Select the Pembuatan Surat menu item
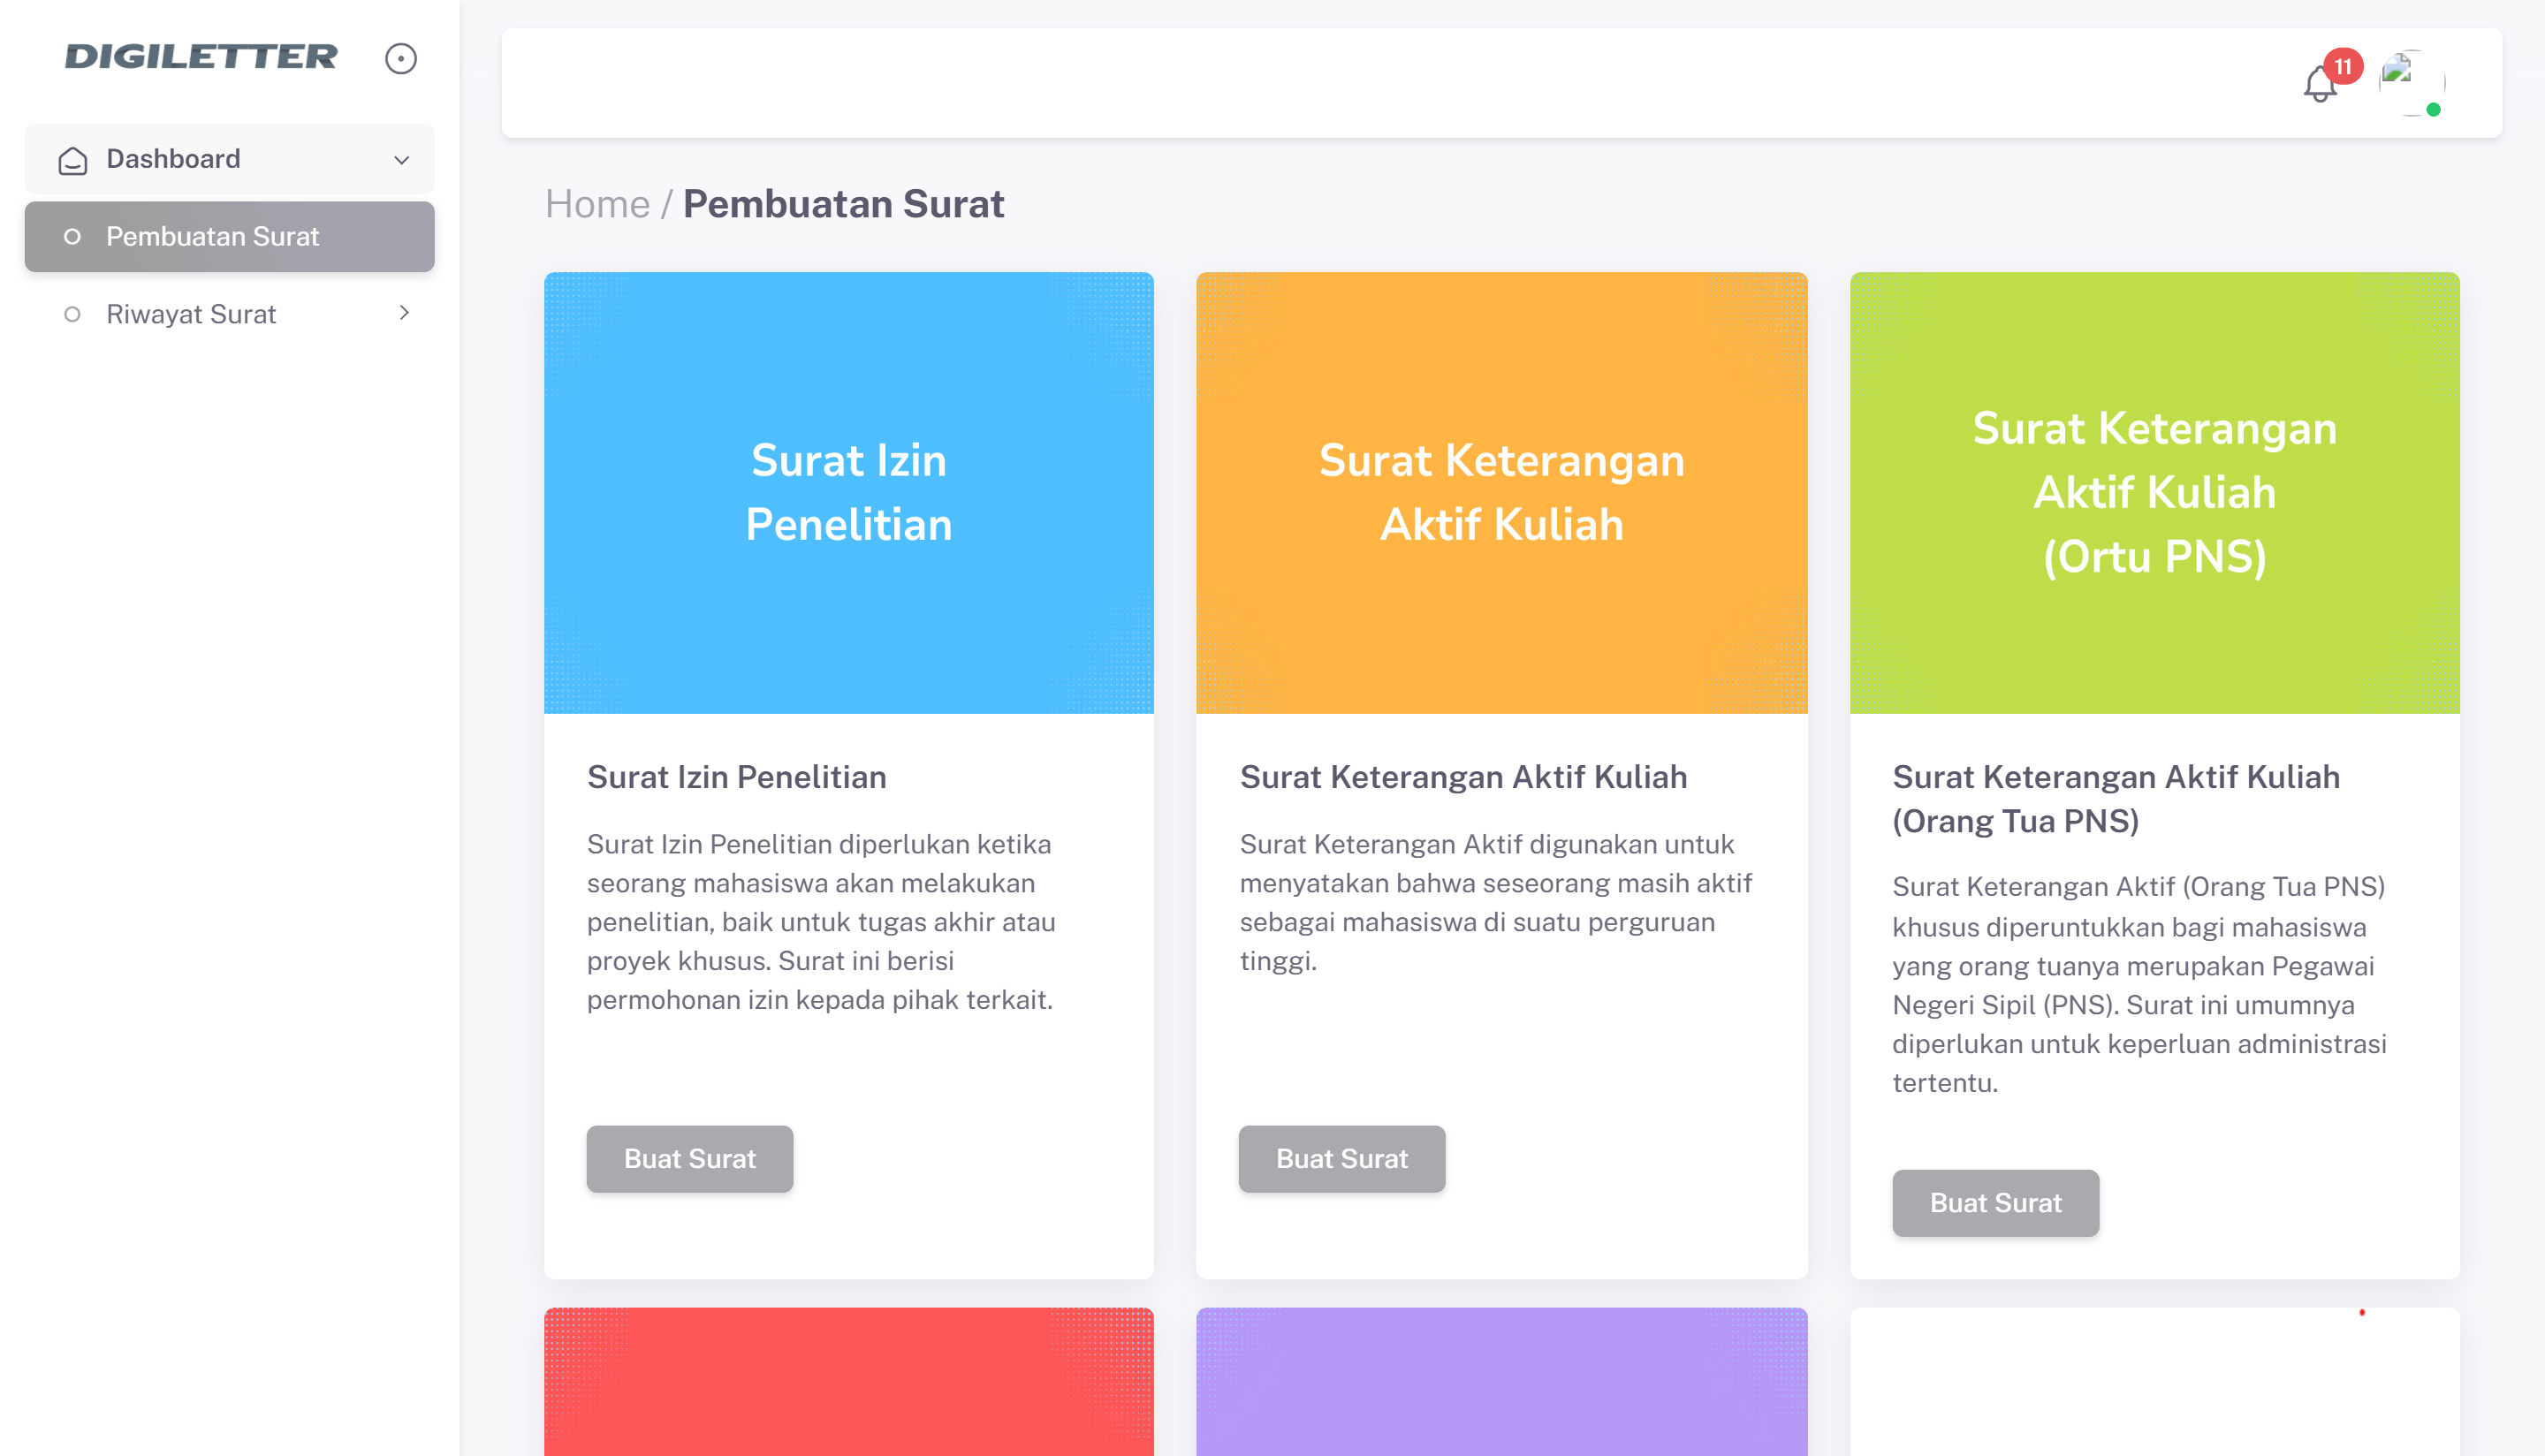 tap(212, 237)
